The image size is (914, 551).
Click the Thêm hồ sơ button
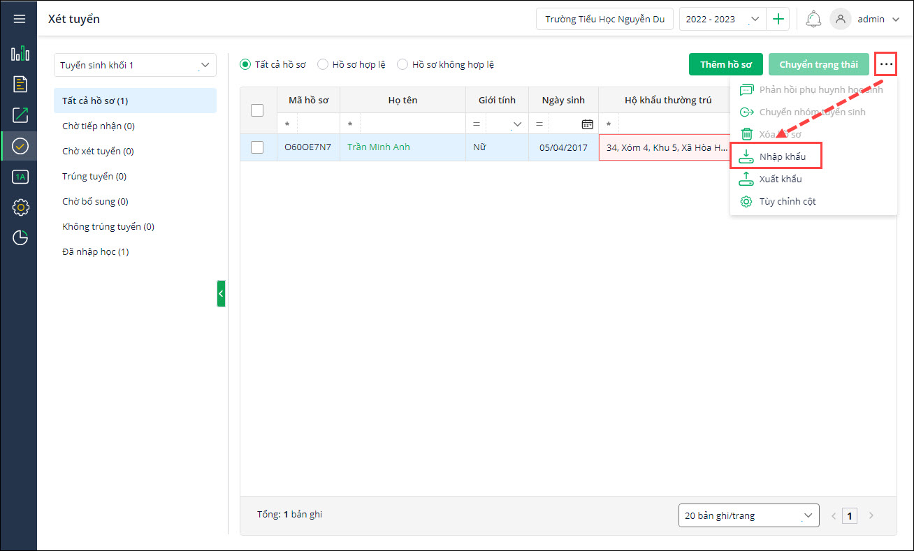pyautogui.click(x=726, y=64)
